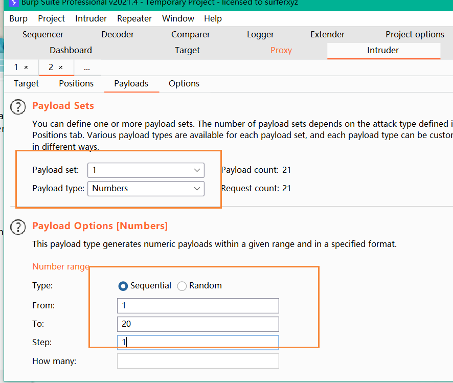The height and width of the screenshot is (383, 453).
Task: Click the Request count: 21 text
Action: 256,189
